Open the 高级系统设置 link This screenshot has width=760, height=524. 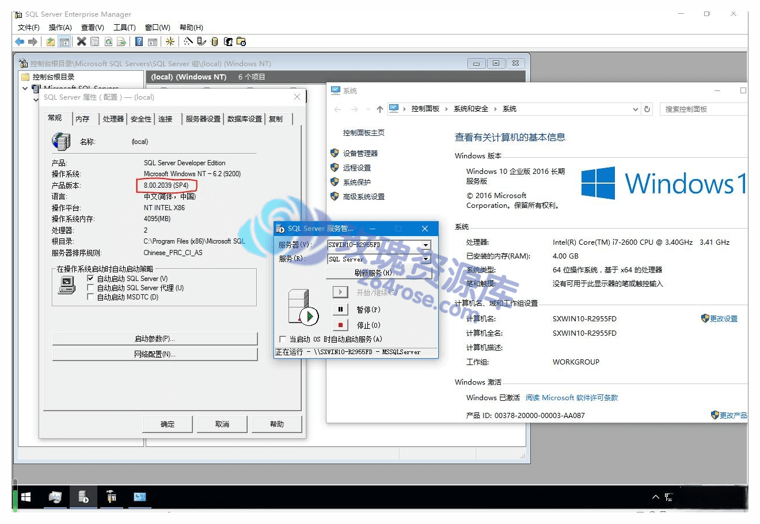coord(364,196)
